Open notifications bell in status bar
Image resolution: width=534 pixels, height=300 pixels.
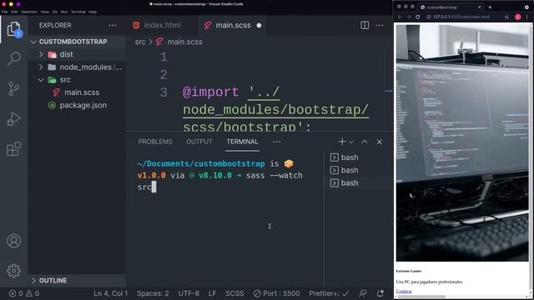tap(380, 293)
